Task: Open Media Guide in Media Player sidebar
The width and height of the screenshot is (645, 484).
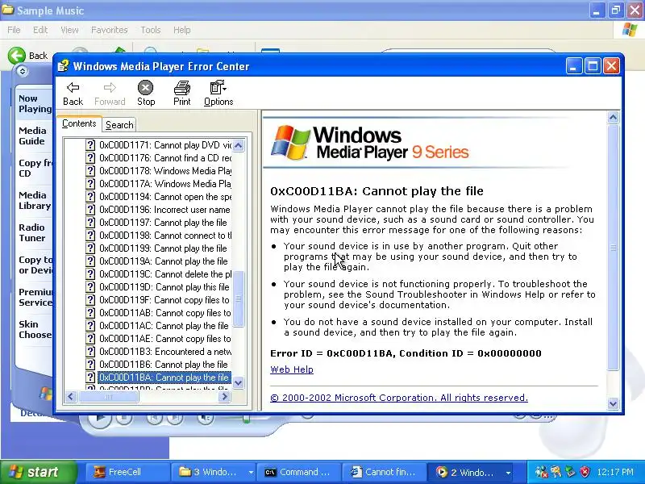Action: point(33,136)
